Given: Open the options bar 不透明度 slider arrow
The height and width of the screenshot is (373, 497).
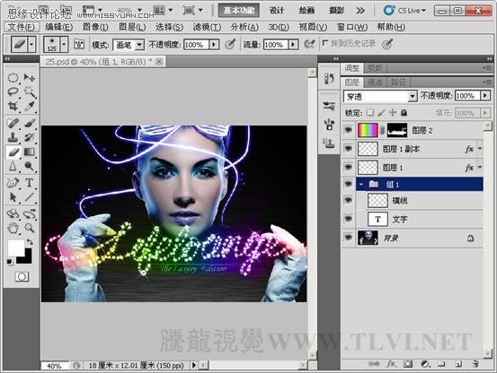Looking at the screenshot, I should pos(215,45).
